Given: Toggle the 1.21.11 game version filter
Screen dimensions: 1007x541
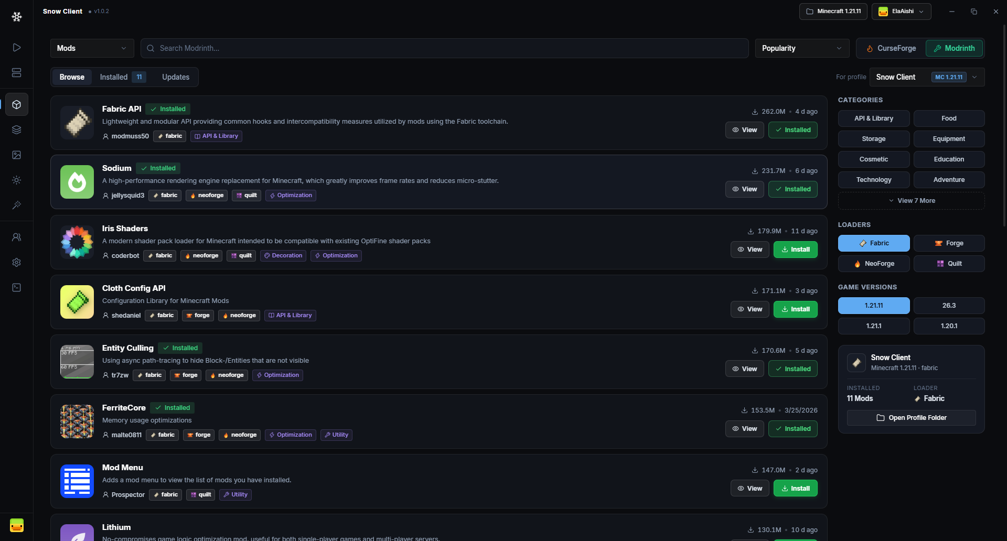Looking at the screenshot, I should [874, 306].
